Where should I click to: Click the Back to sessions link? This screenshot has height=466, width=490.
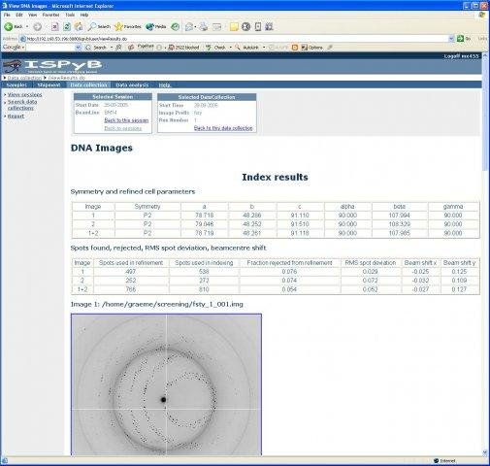point(122,128)
